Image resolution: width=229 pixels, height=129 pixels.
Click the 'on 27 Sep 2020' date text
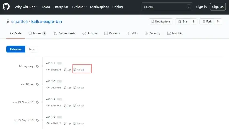(x=24, y=120)
